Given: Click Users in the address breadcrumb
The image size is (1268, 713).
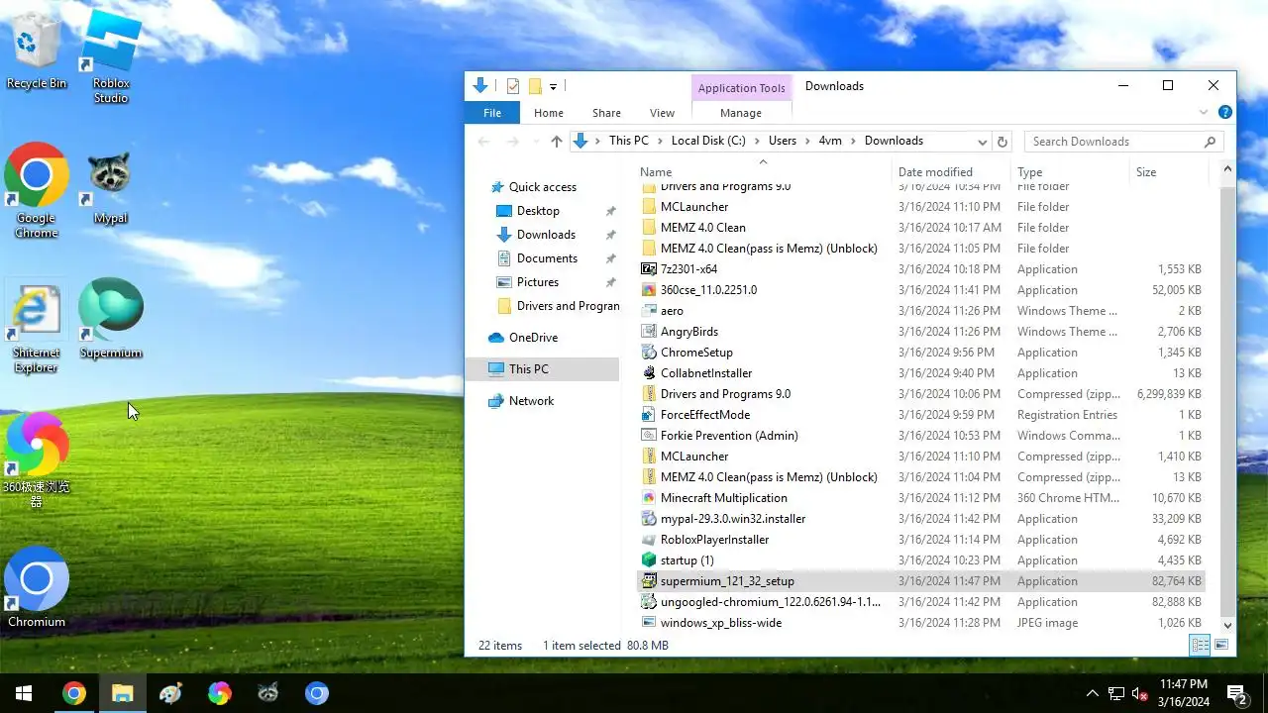Looking at the screenshot, I should (783, 141).
